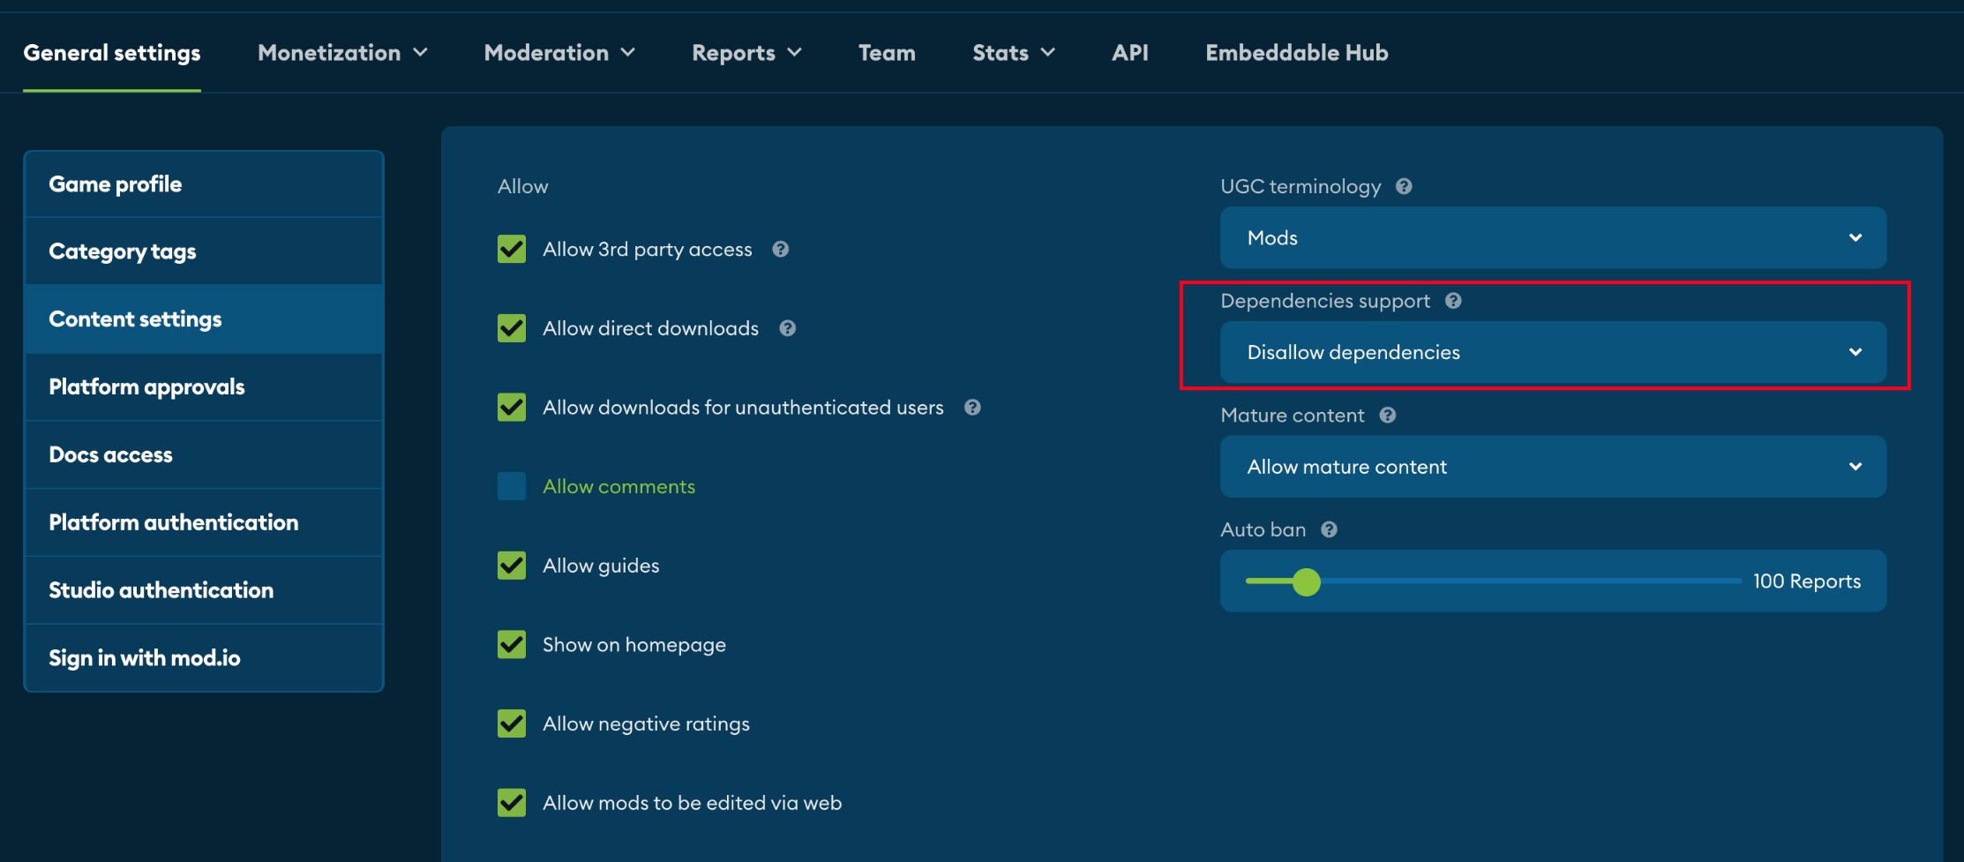Viewport: 1964px width, 862px height.
Task: Disable Allow negative ratings checkbox
Action: click(512, 723)
